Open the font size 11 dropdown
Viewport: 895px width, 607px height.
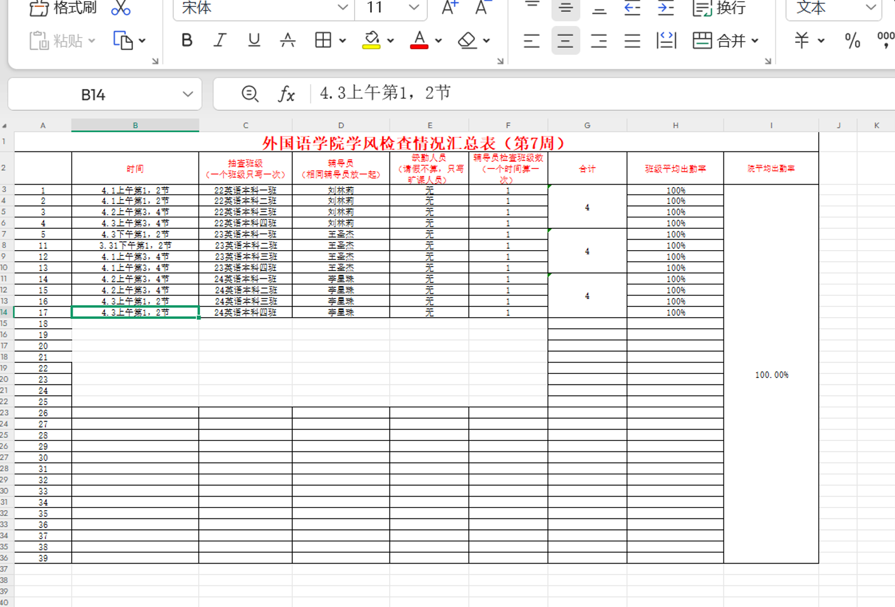coord(414,8)
